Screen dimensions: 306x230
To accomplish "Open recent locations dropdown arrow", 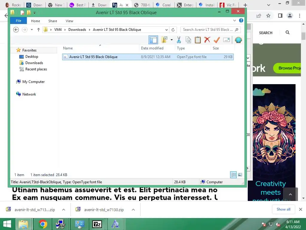I will click(x=32, y=30).
